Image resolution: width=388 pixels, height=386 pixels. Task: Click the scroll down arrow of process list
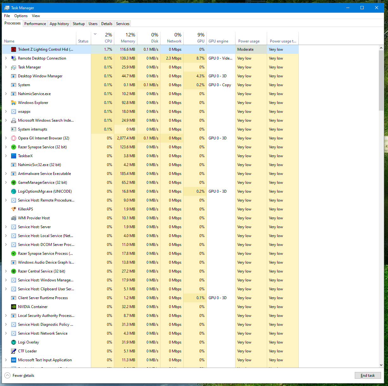click(x=381, y=365)
